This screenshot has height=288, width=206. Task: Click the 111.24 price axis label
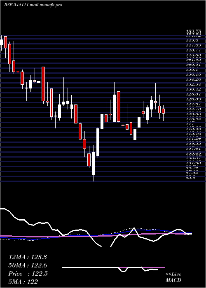(x=194, y=139)
